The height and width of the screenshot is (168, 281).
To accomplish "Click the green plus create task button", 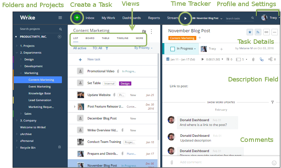I will point(77,18).
